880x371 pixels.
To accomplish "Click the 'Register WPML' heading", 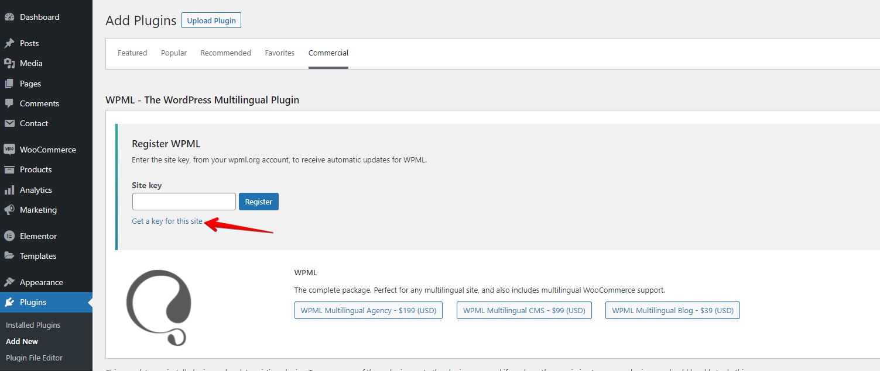I will tap(166, 144).
